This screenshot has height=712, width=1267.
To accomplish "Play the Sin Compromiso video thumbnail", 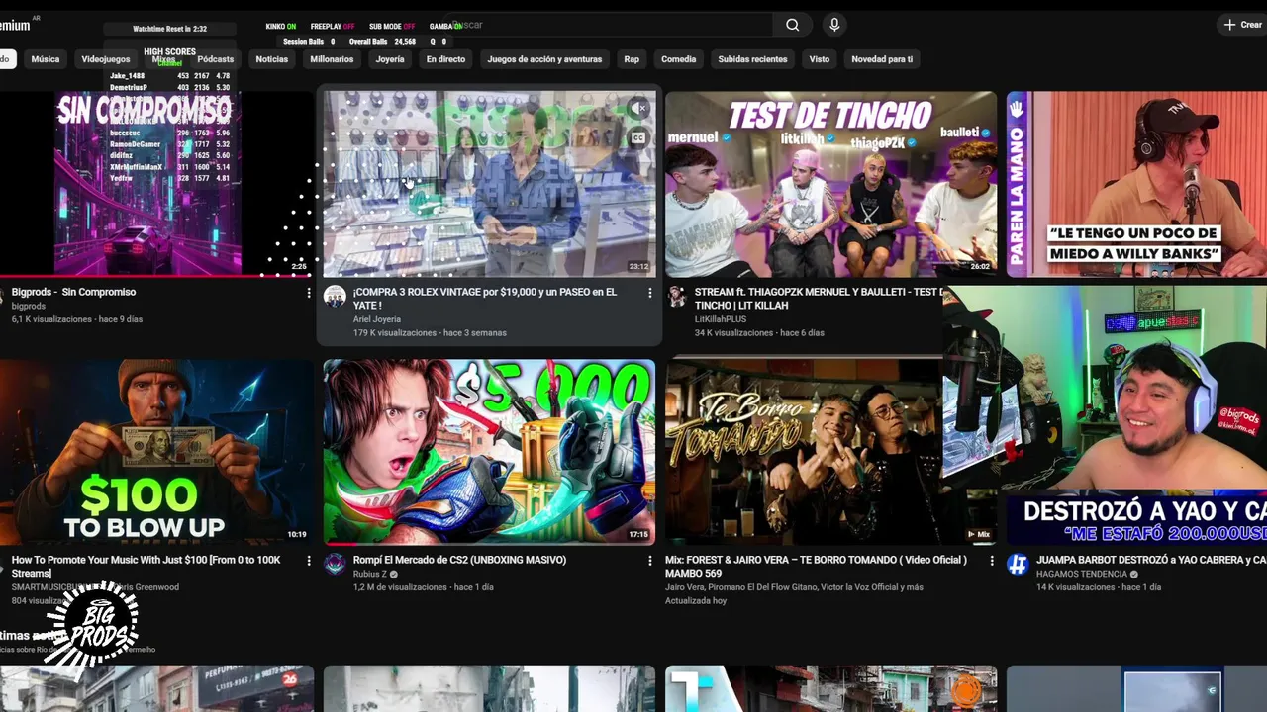I will pyautogui.click(x=156, y=184).
